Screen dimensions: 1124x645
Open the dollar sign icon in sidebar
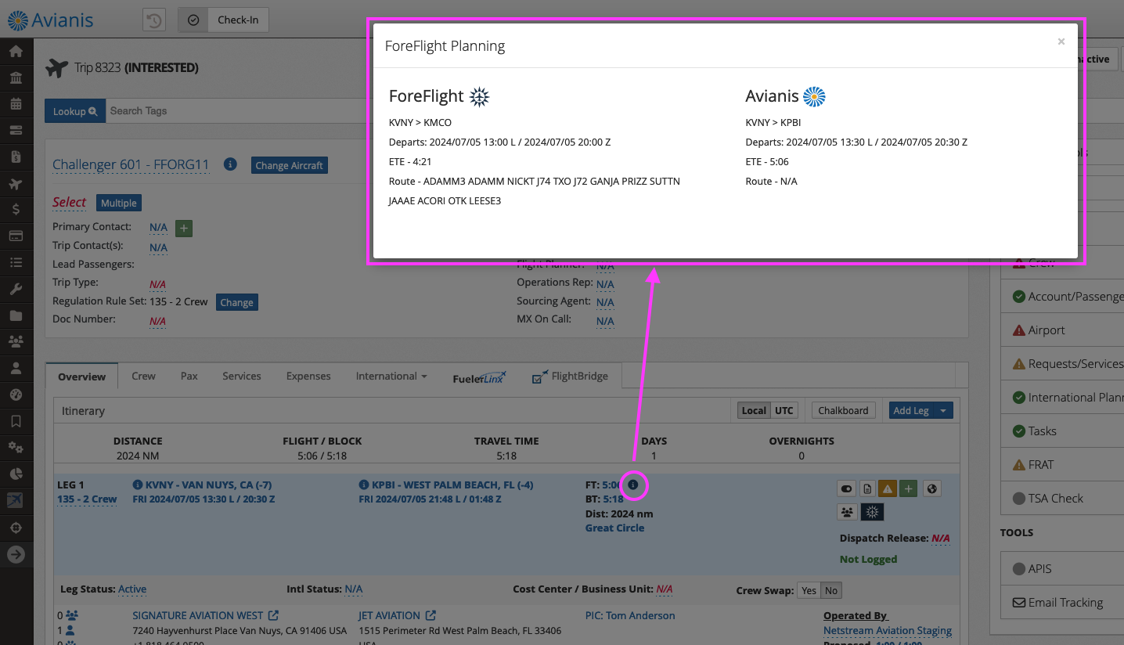16,210
